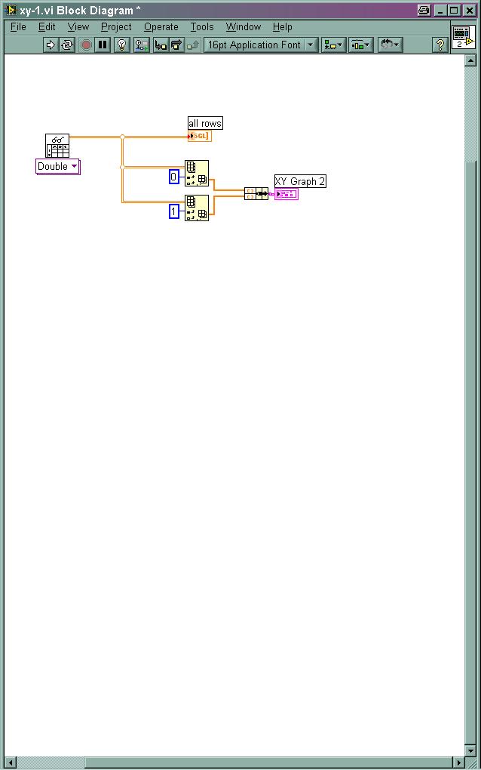Viewport: 481px width, 770px height.
Task: Open the Edit menu
Action: [47, 27]
